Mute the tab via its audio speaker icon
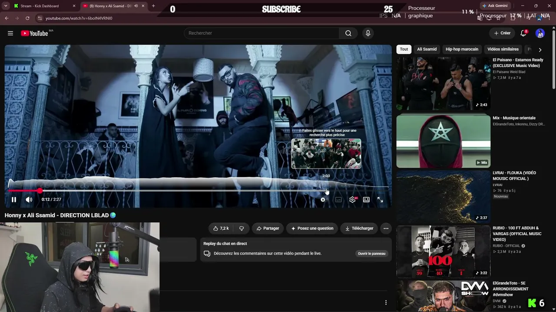556x312 pixels. click(x=136, y=6)
